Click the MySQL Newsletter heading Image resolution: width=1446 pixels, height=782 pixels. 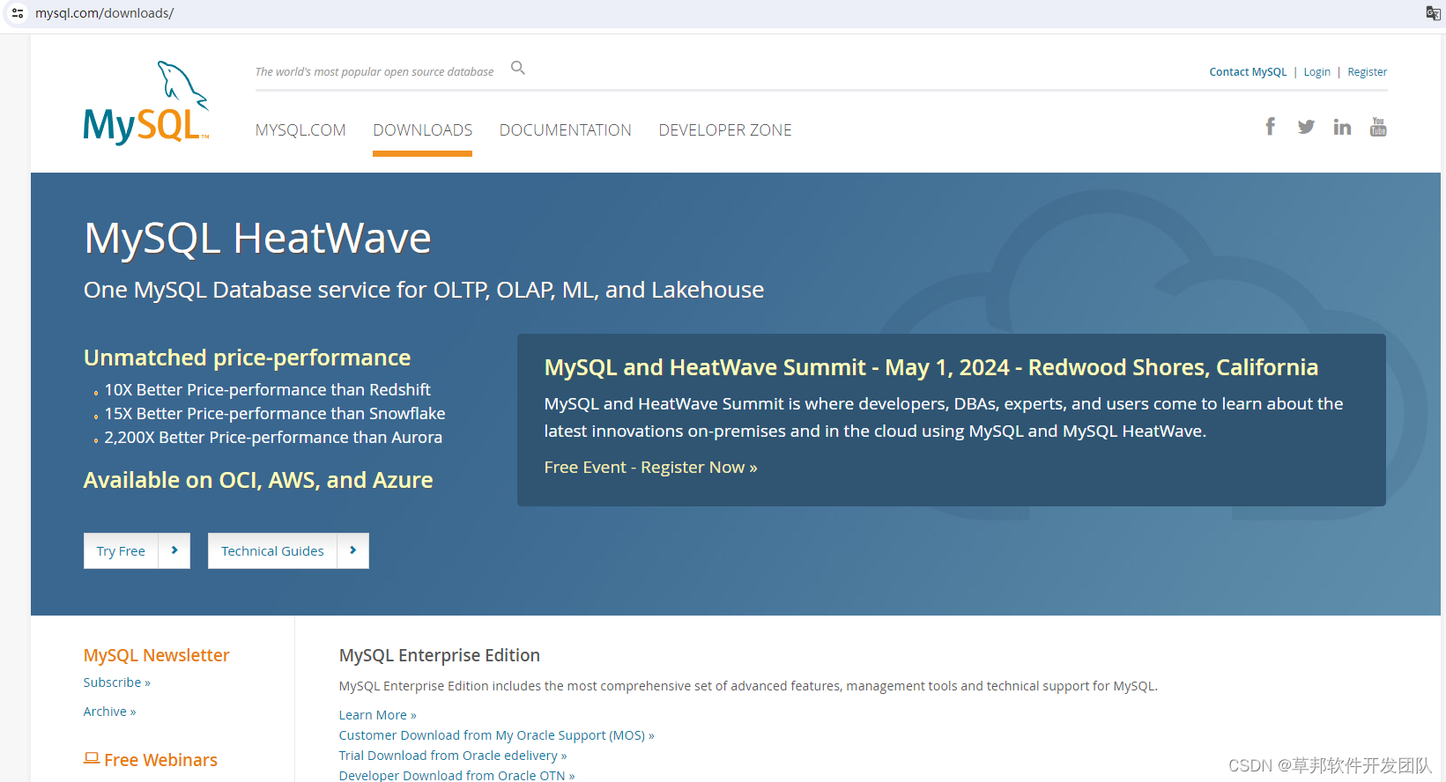tap(156, 655)
